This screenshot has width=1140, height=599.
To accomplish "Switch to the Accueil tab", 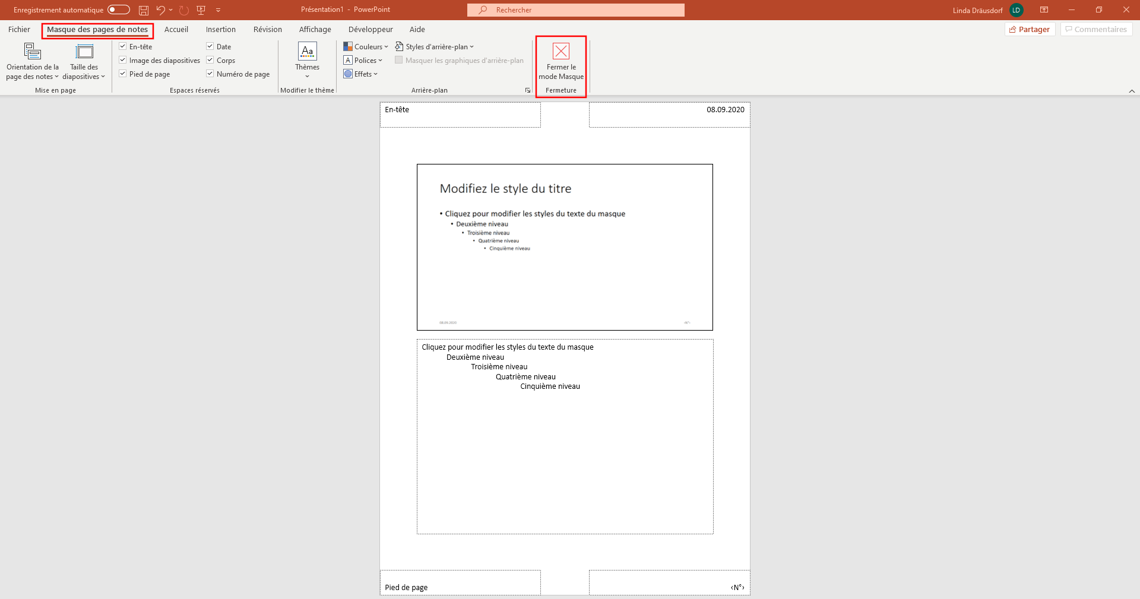I will (176, 29).
